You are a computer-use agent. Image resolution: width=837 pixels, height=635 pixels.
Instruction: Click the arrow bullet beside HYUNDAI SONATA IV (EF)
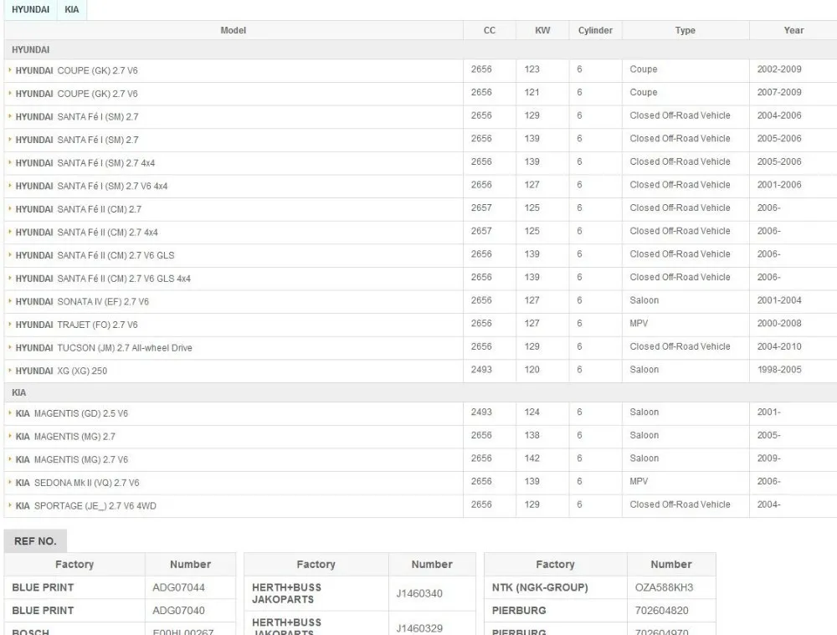pyautogui.click(x=9, y=301)
